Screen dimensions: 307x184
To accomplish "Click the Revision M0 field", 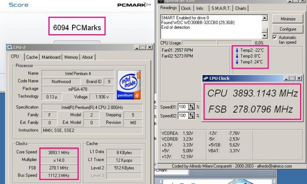I will click(133, 123).
